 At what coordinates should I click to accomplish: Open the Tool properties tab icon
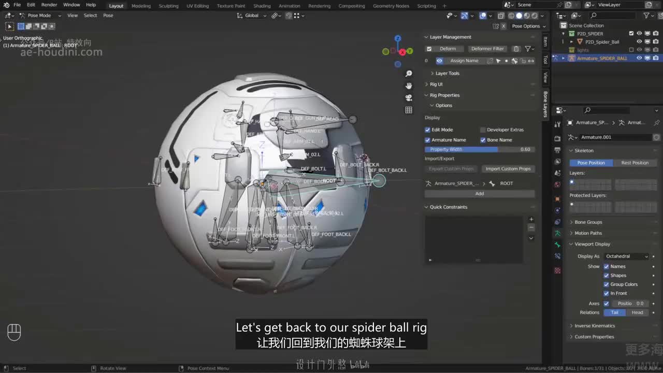[557, 125]
